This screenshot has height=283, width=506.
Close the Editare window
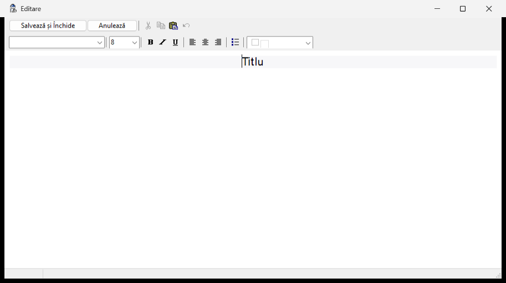489,9
